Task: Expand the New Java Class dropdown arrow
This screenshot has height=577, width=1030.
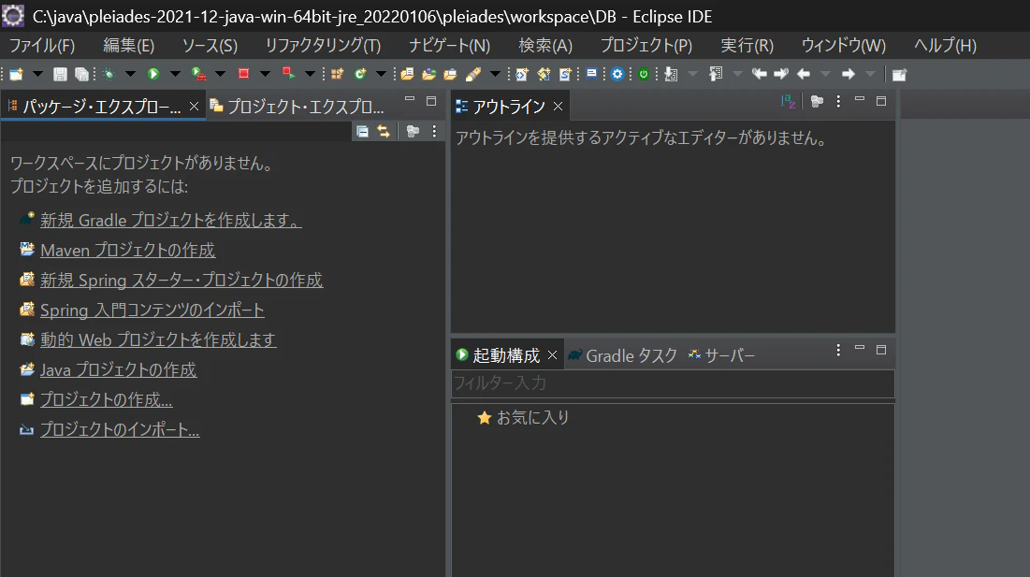Action: click(381, 74)
